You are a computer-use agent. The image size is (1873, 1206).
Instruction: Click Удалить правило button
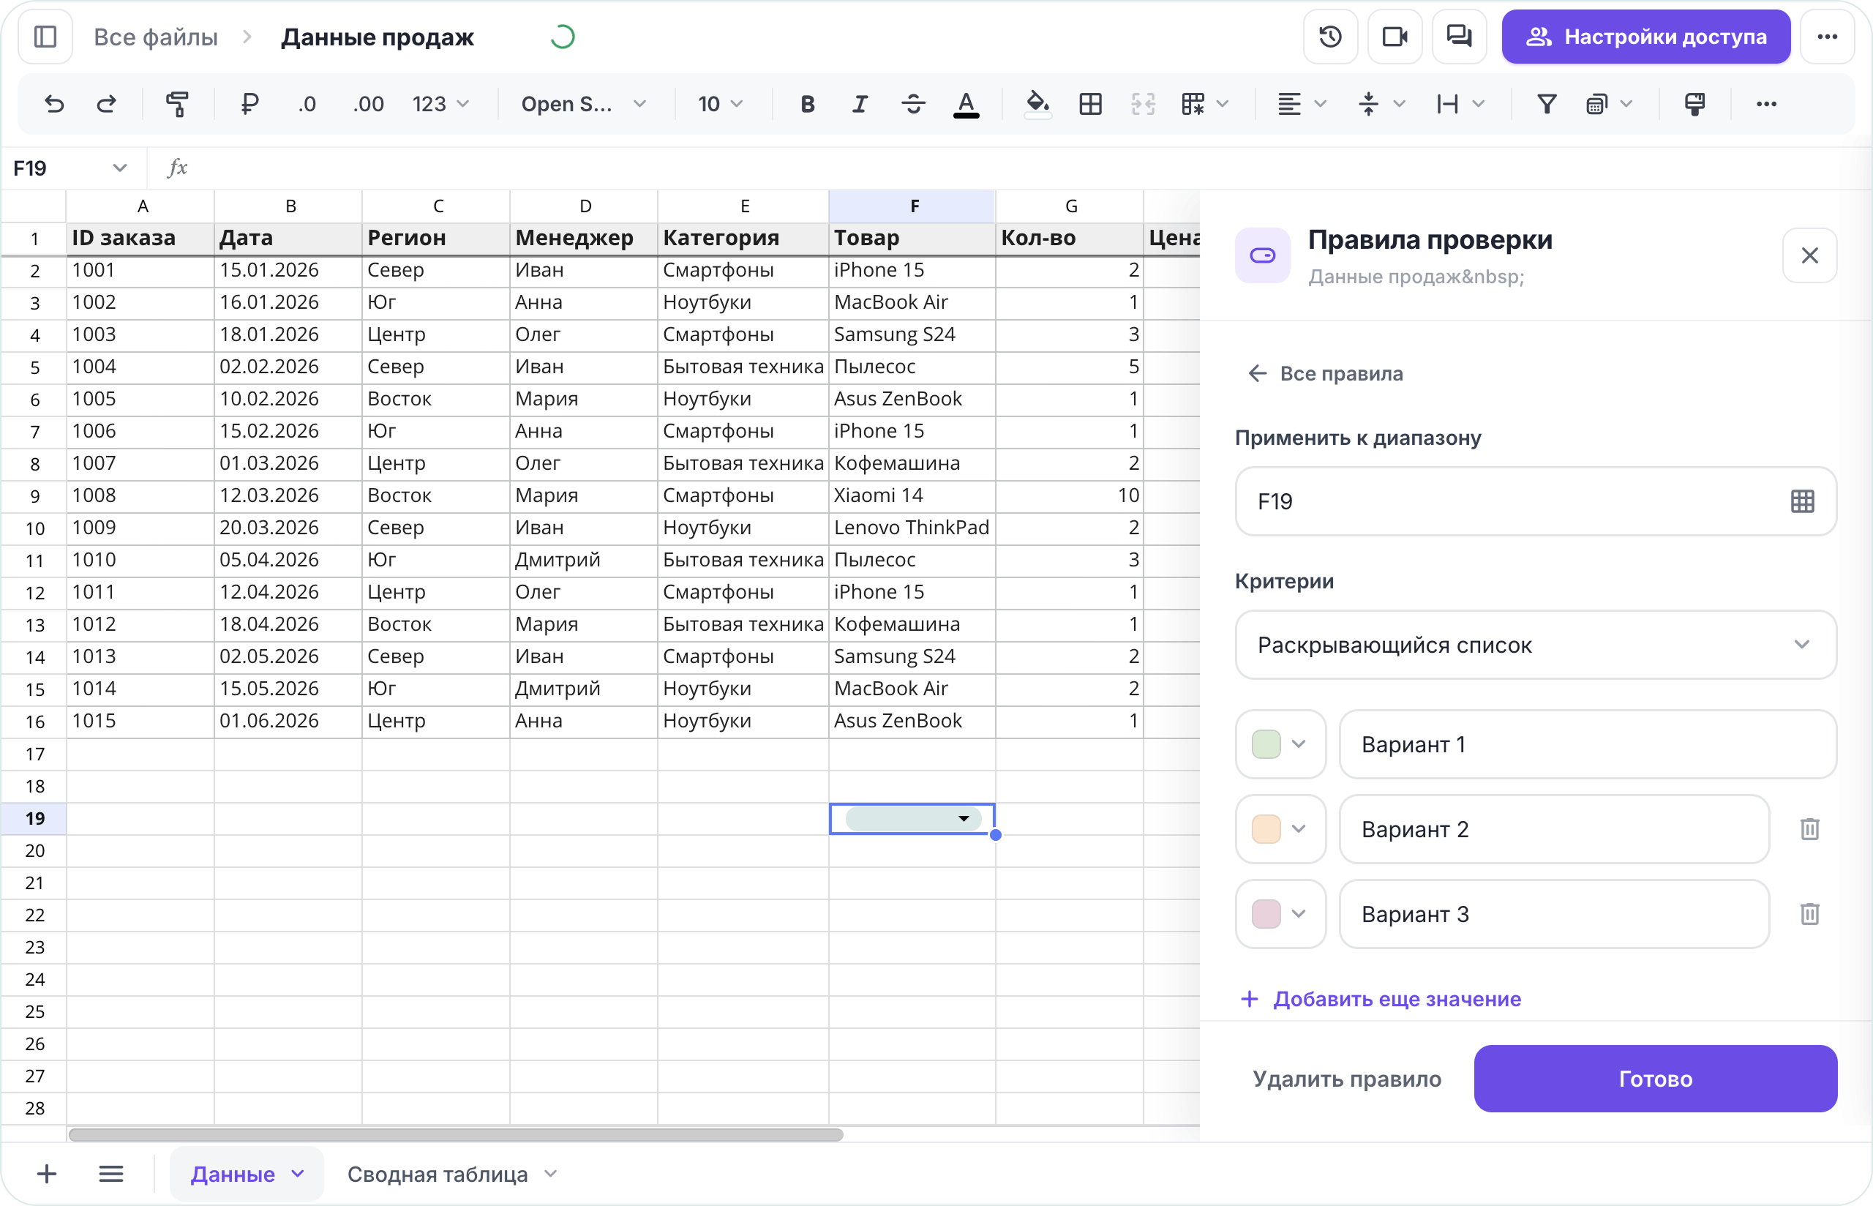(1347, 1079)
